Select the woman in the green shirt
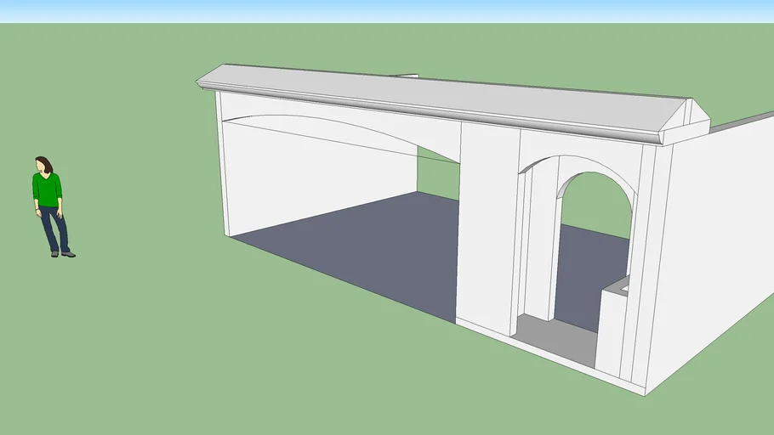 (48, 190)
